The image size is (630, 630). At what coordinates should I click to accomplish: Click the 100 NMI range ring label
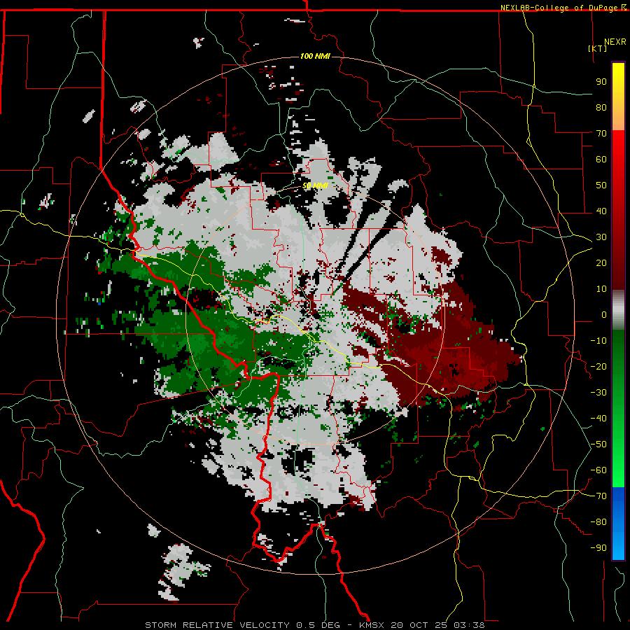(x=316, y=56)
